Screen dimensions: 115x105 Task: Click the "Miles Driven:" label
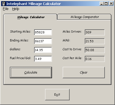point(72,32)
